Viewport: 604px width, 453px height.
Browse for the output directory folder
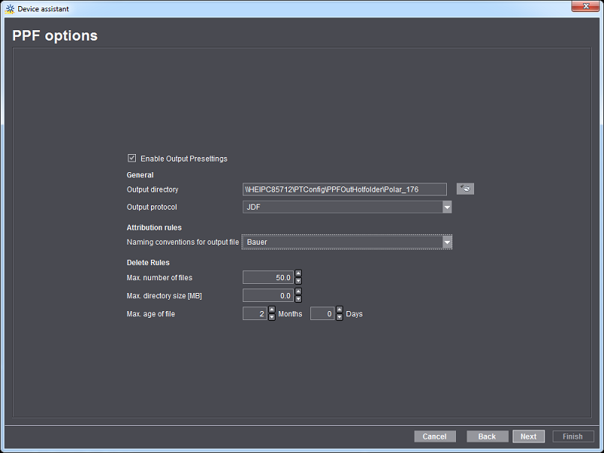tap(465, 189)
